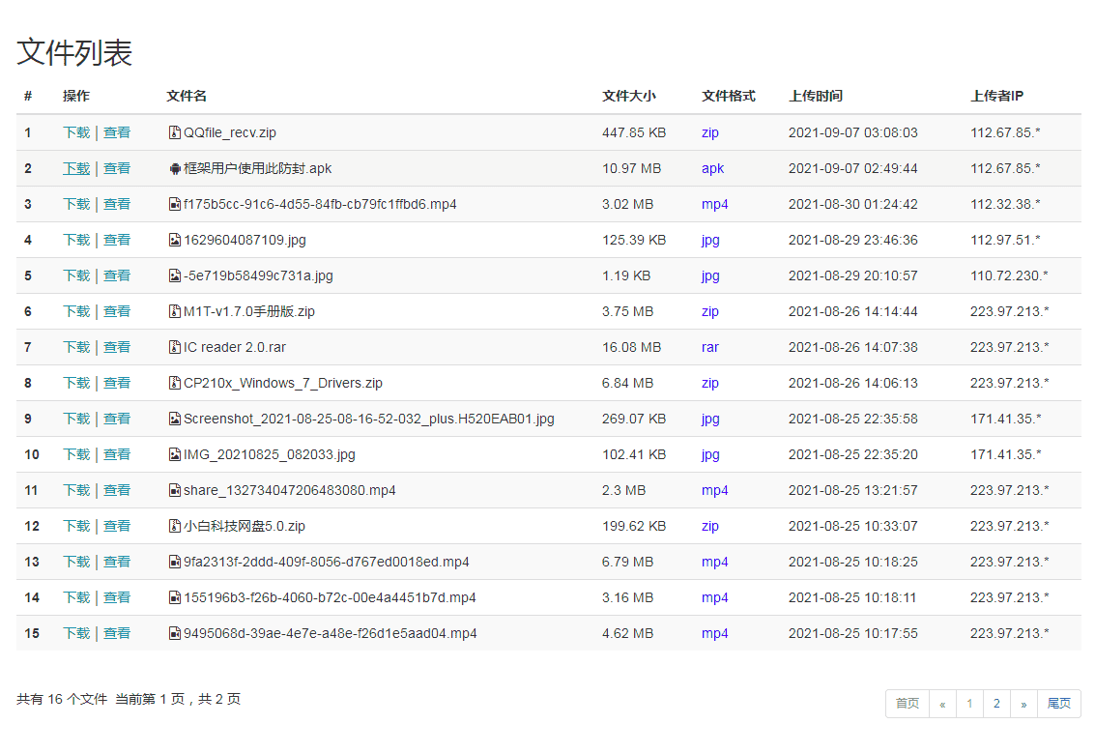Click the video file icon beside f175b5cc mp4
This screenshot has height=753, width=1095.
coord(175,204)
